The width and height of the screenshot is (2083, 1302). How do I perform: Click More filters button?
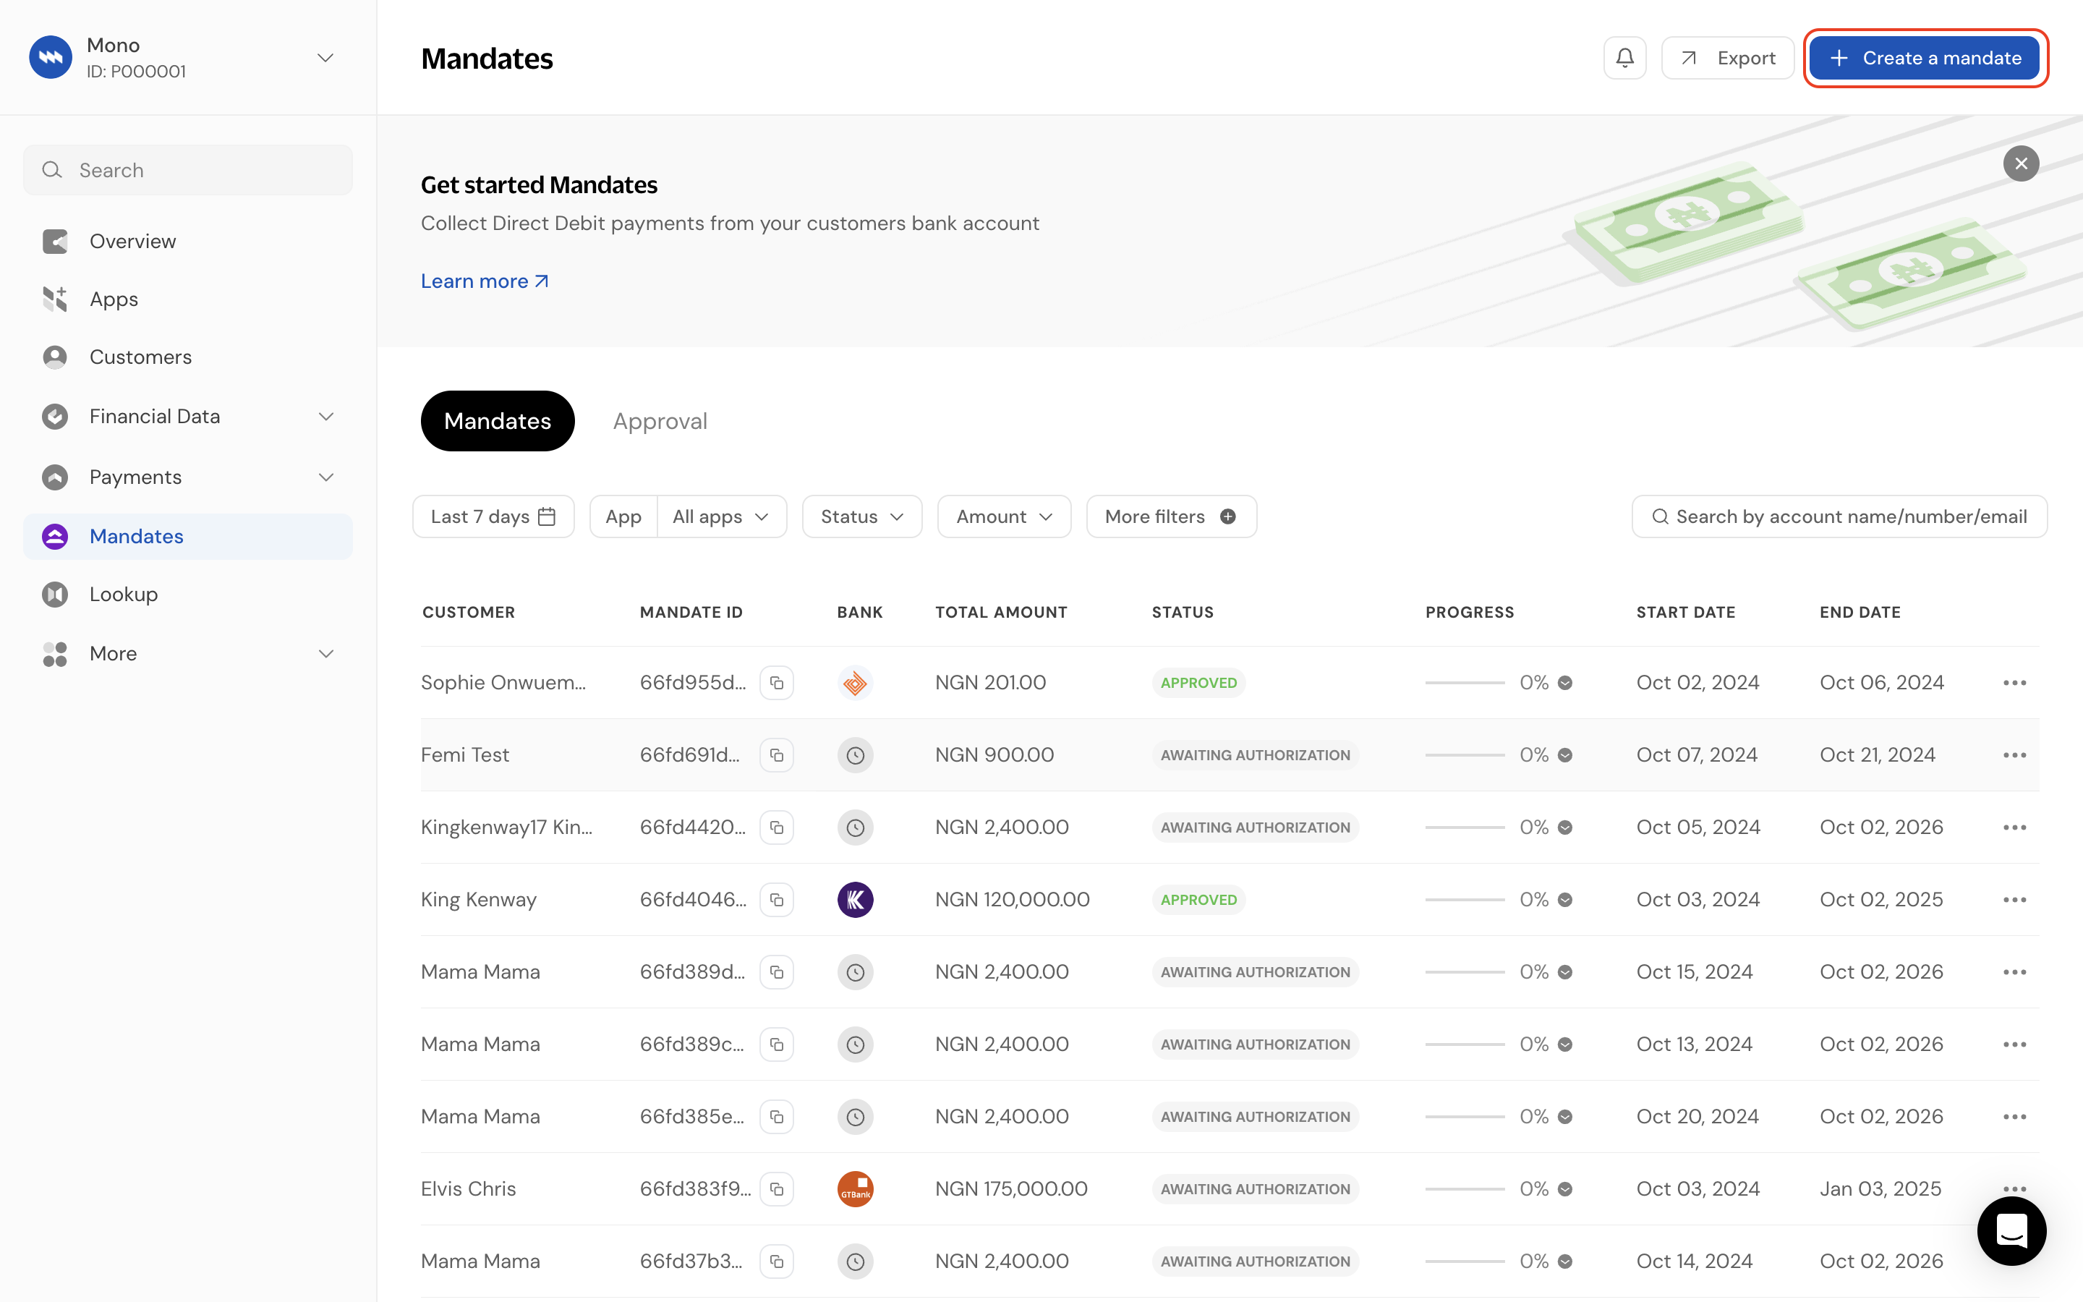(x=1171, y=516)
